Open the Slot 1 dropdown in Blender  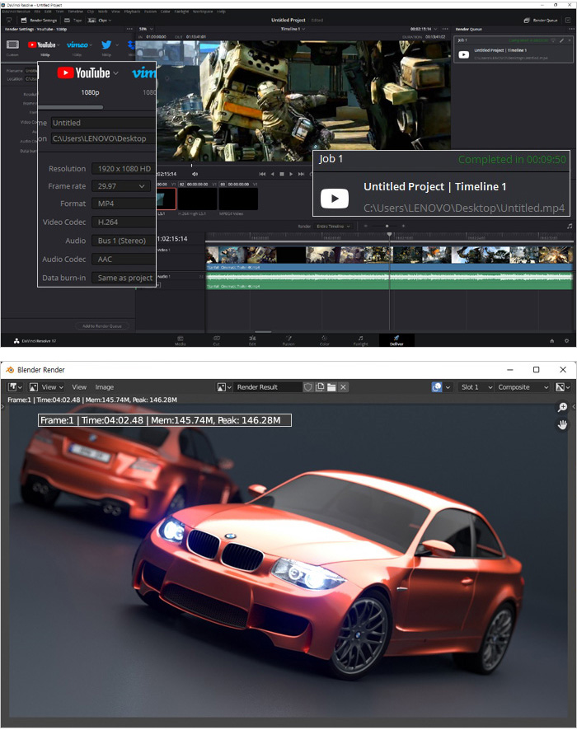pyautogui.click(x=476, y=387)
